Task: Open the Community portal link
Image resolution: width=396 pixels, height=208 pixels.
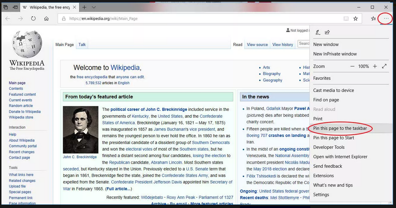Action: click(x=23, y=146)
